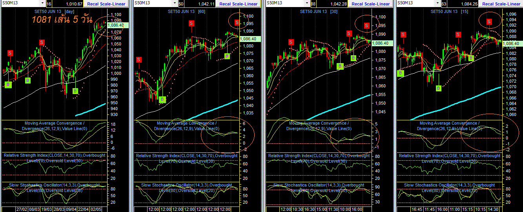Click the leftmost Sell marker on the day chart
Viewport: 523px width, 212px height.
click(x=10, y=53)
